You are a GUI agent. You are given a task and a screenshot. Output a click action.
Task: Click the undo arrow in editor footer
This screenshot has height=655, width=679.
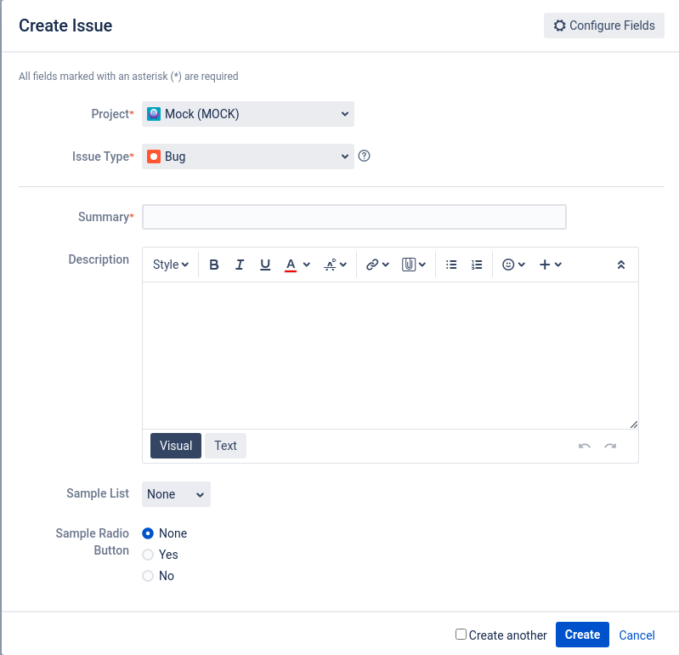tap(585, 446)
